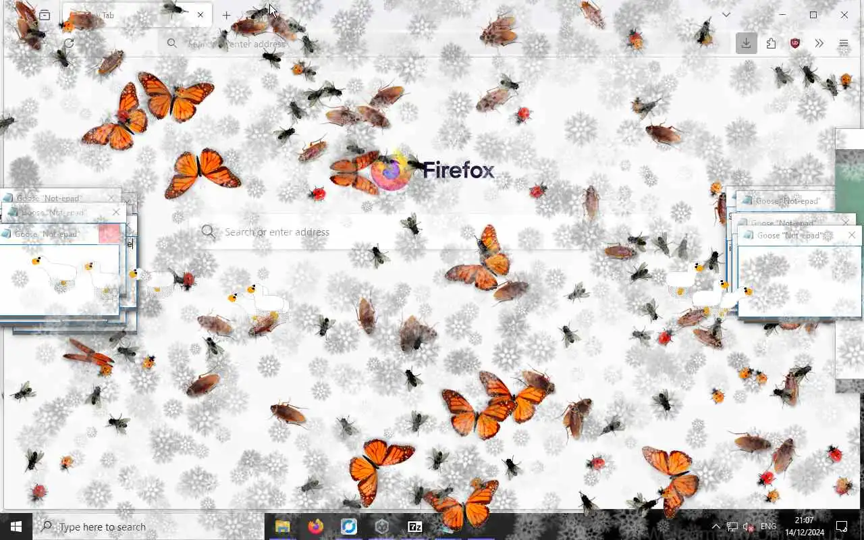Open the grey cube app in taskbar

click(x=382, y=526)
